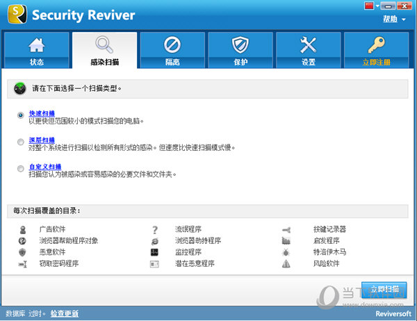Click the 立即注册 register tab
This screenshot has height=321, width=417.
click(376, 50)
